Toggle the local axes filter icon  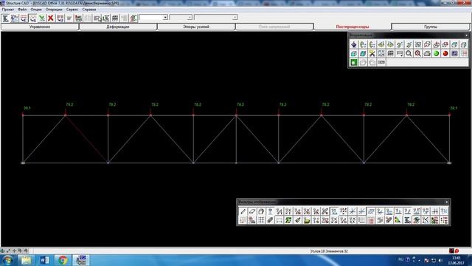pos(353,211)
